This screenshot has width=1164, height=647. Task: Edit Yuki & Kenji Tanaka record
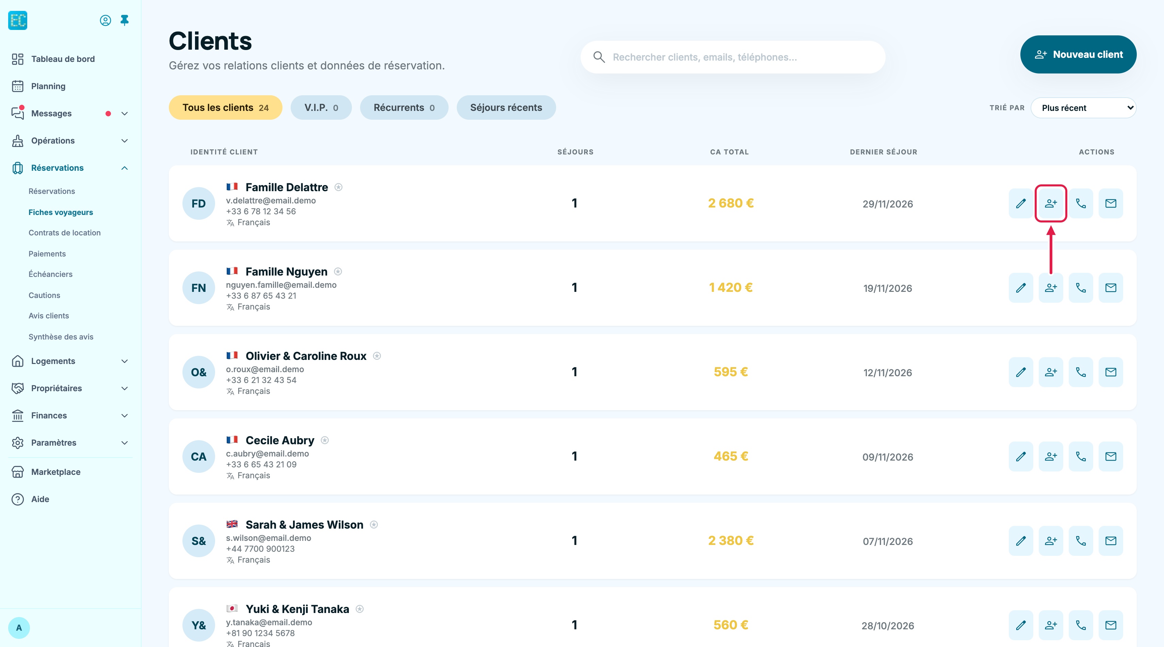point(1021,625)
